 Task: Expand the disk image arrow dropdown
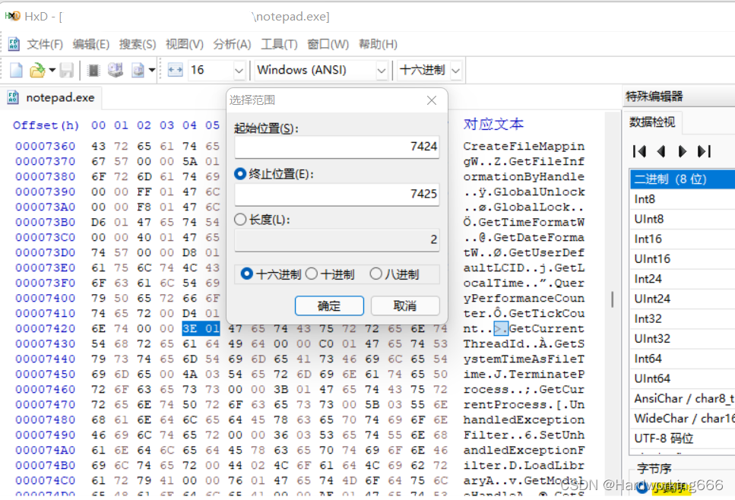coord(152,71)
